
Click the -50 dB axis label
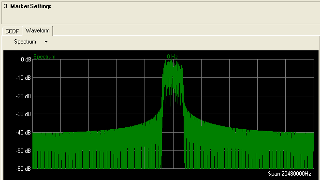pos(24,151)
